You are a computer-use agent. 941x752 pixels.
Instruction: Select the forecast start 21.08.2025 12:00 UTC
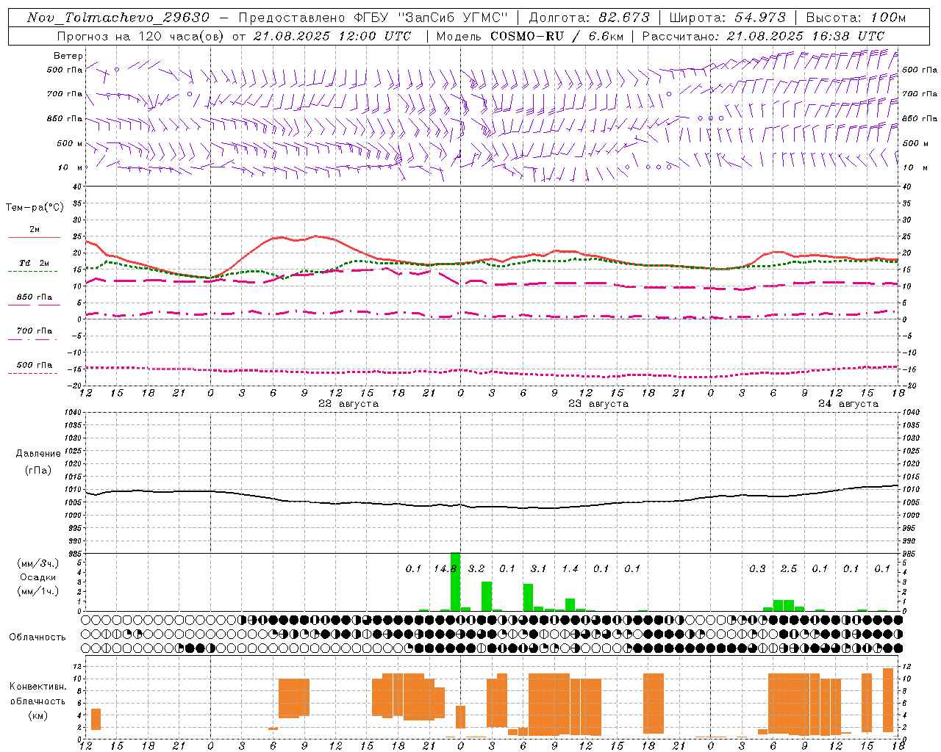pos(332,36)
